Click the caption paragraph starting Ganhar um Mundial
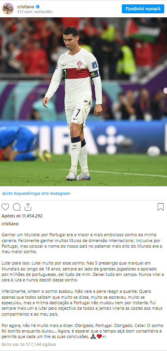 [x=82, y=243]
